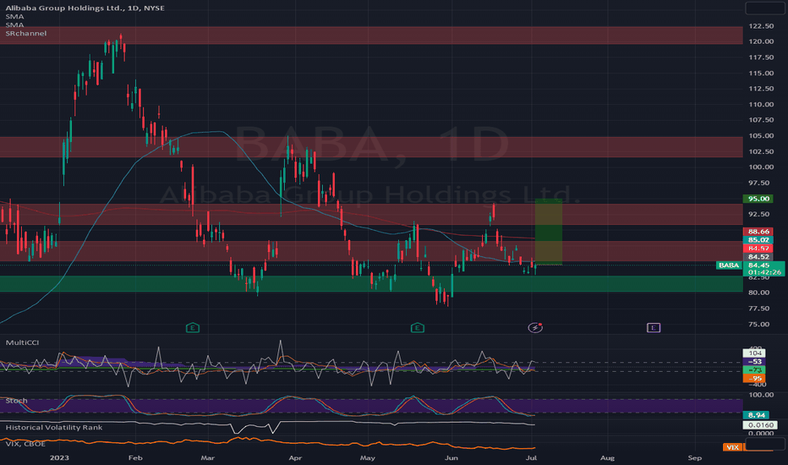
Task: Open the green earnings marker below May candles
Action: tap(417, 328)
